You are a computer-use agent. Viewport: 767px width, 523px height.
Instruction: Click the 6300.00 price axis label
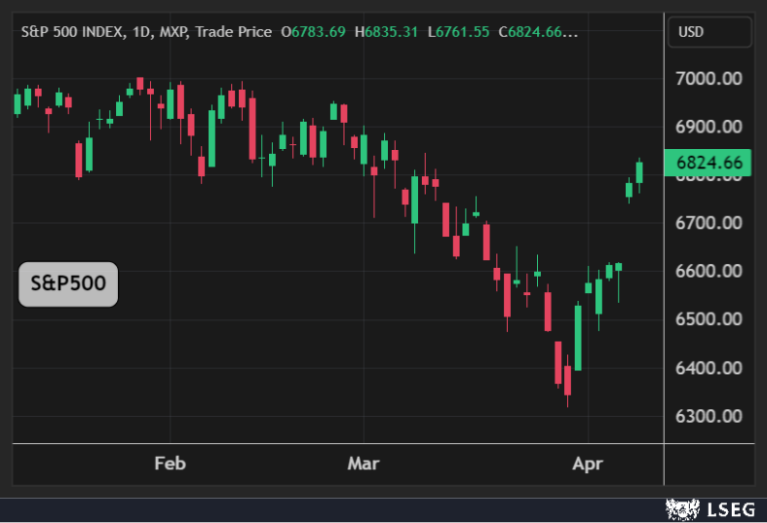pos(709,416)
